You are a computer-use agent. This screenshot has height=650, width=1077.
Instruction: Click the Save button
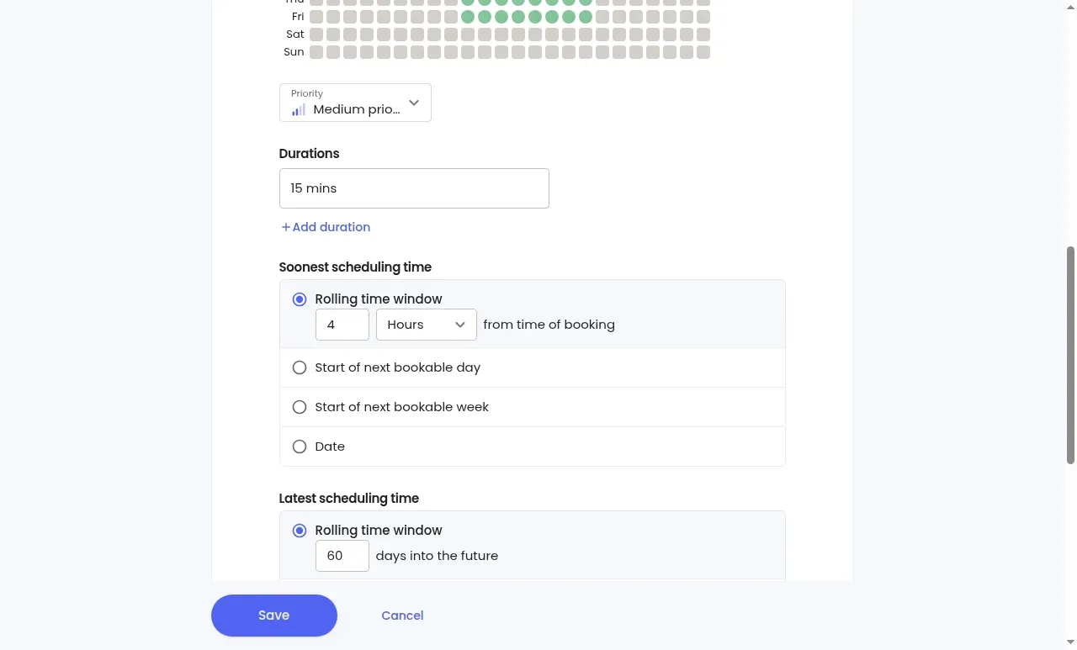[274, 616]
